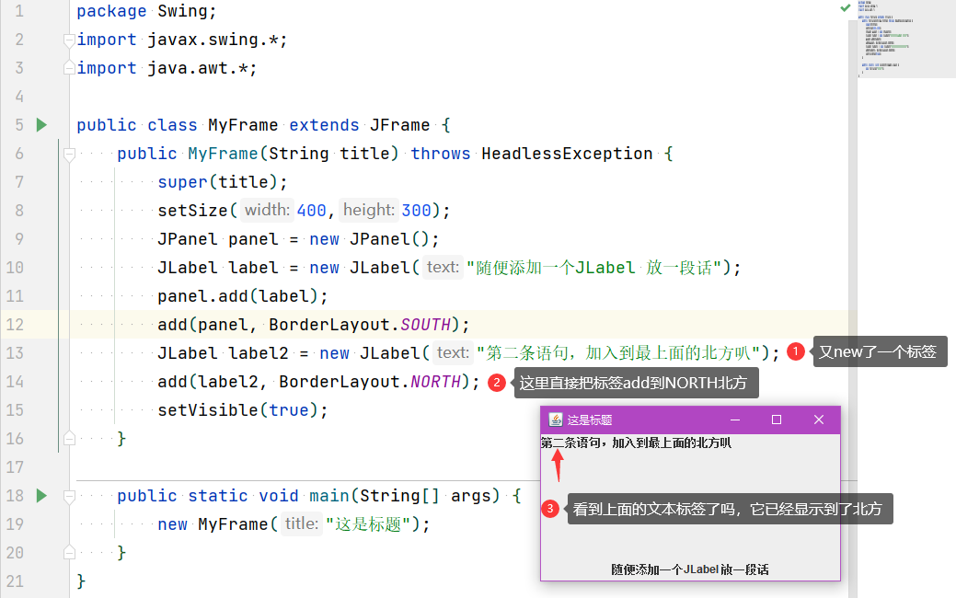Collapse the MyFrame constructor fold region

tap(69, 153)
